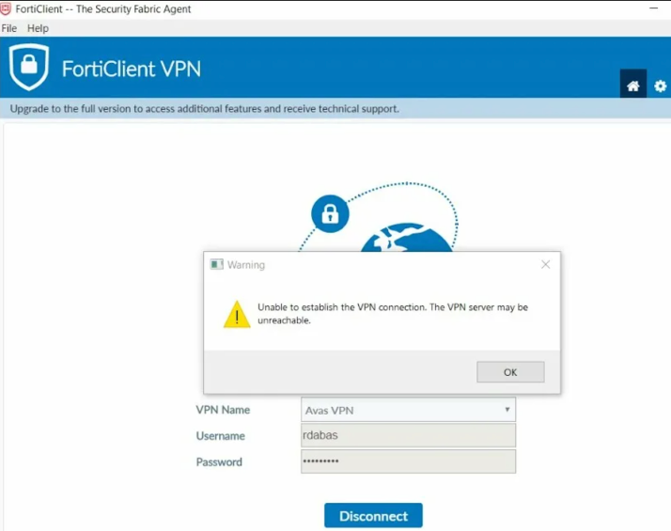Screen dimensions: 671x531
Task: Click the upgrade to full version banner
Action: pyautogui.click(x=205, y=109)
